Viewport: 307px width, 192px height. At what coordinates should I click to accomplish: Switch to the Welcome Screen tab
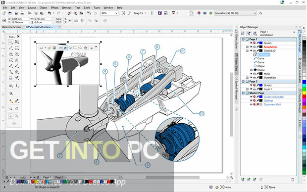tap(11, 27)
